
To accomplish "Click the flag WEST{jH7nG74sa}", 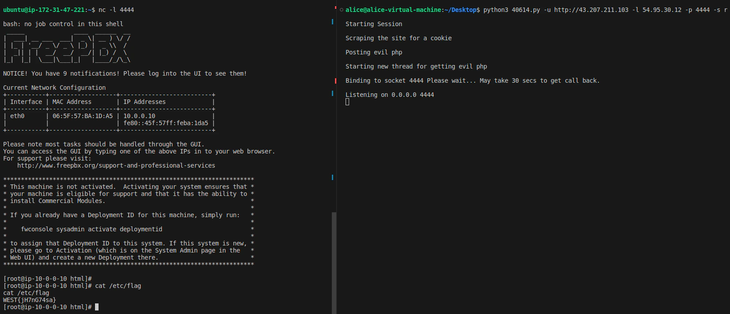I will point(30,300).
